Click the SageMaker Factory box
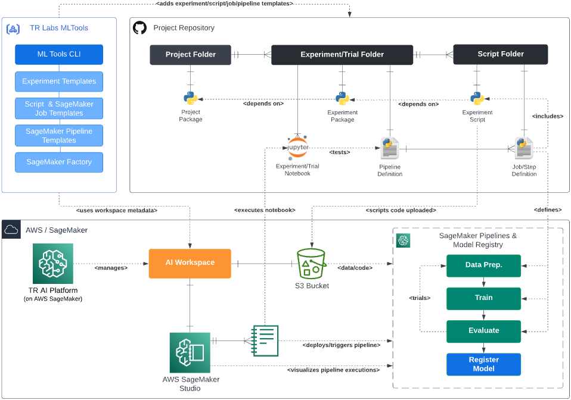This screenshot has width=571, height=400. [x=59, y=162]
